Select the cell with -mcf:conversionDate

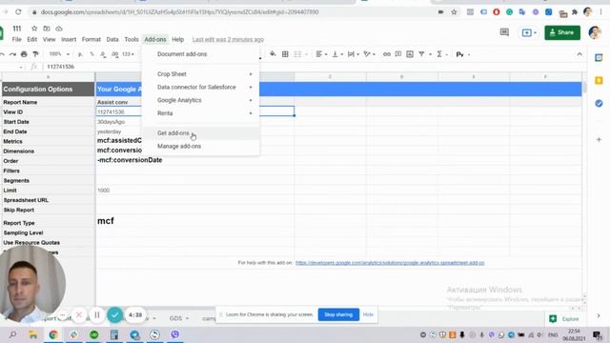(194, 160)
